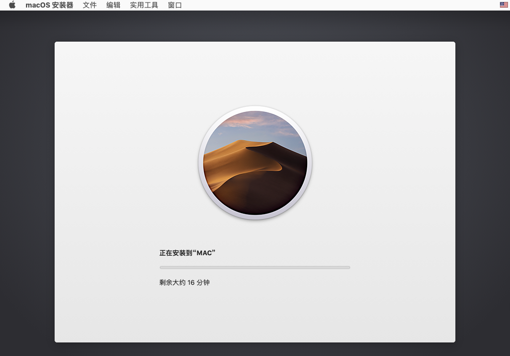Click the installation progress bar
The width and height of the screenshot is (510, 356).
pyautogui.click(x=254, y=267)
